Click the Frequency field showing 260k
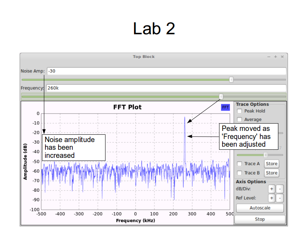This screenshot has height=231, width=308. 166,88
